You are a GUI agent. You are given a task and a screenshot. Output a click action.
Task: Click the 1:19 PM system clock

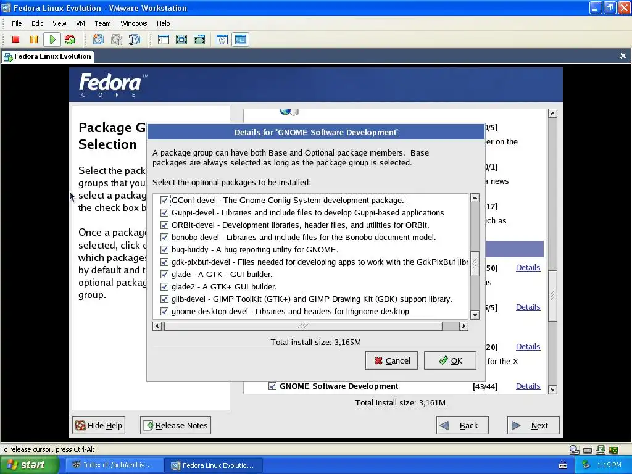click(609, 465)
